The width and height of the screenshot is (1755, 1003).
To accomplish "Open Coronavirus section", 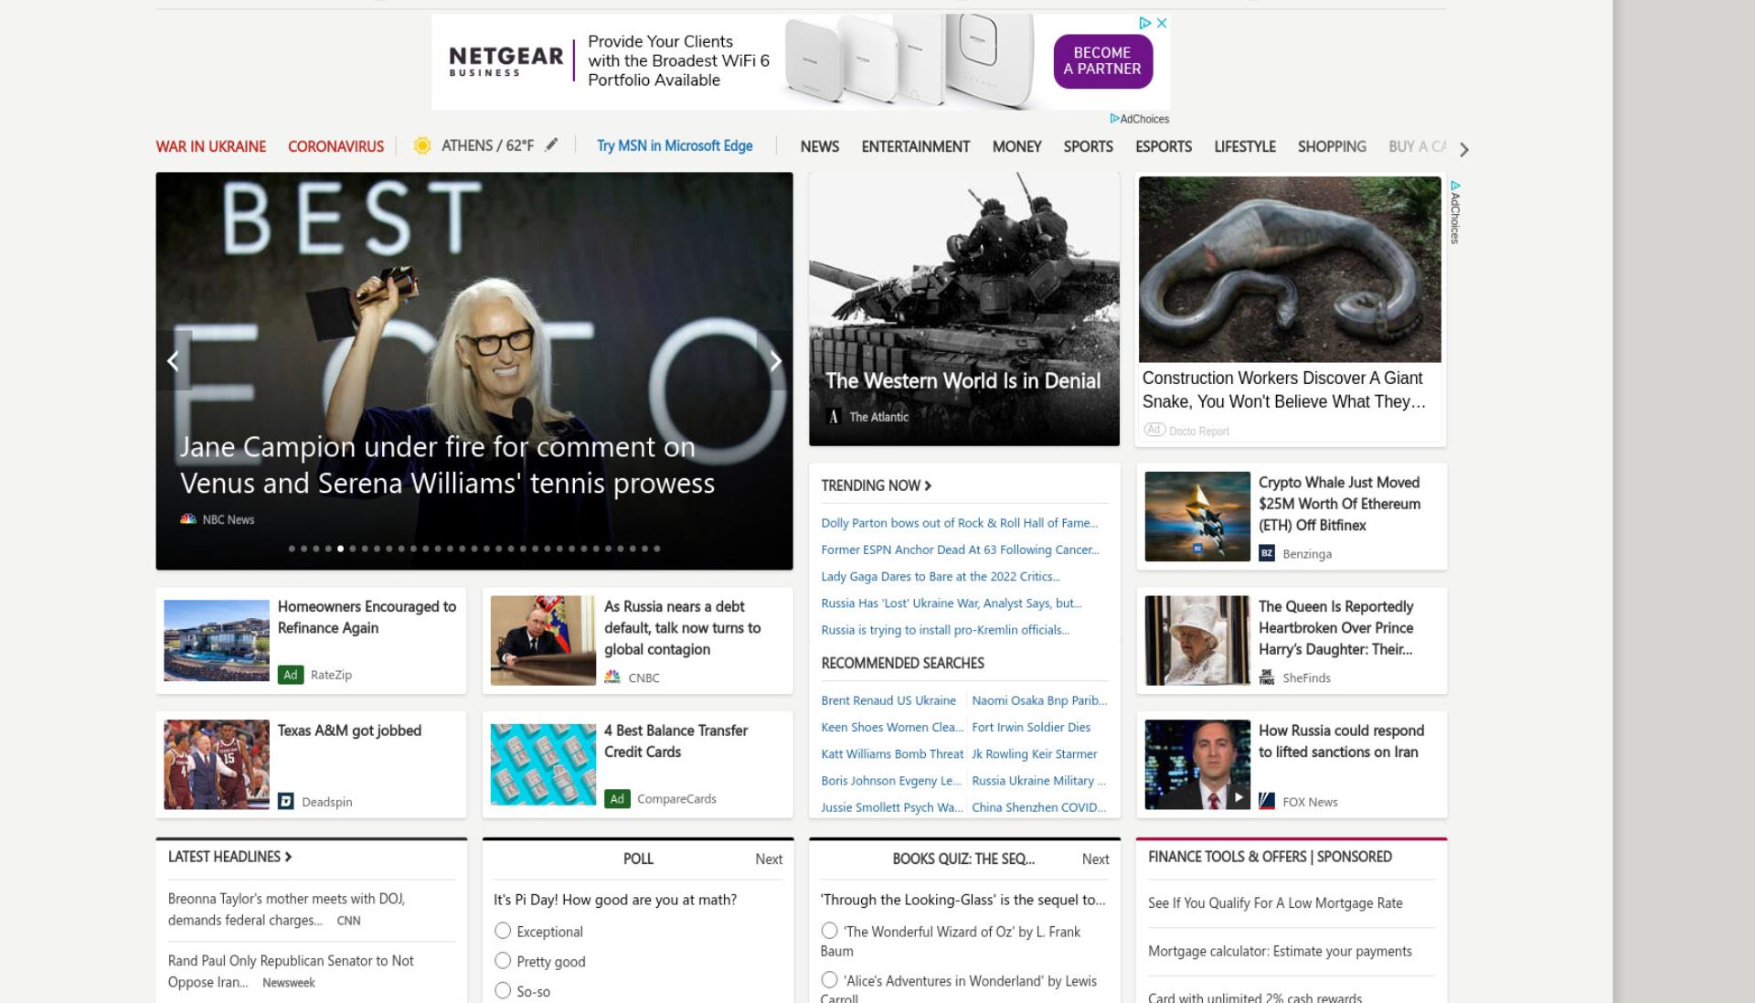I will click(x=335, y=146).
